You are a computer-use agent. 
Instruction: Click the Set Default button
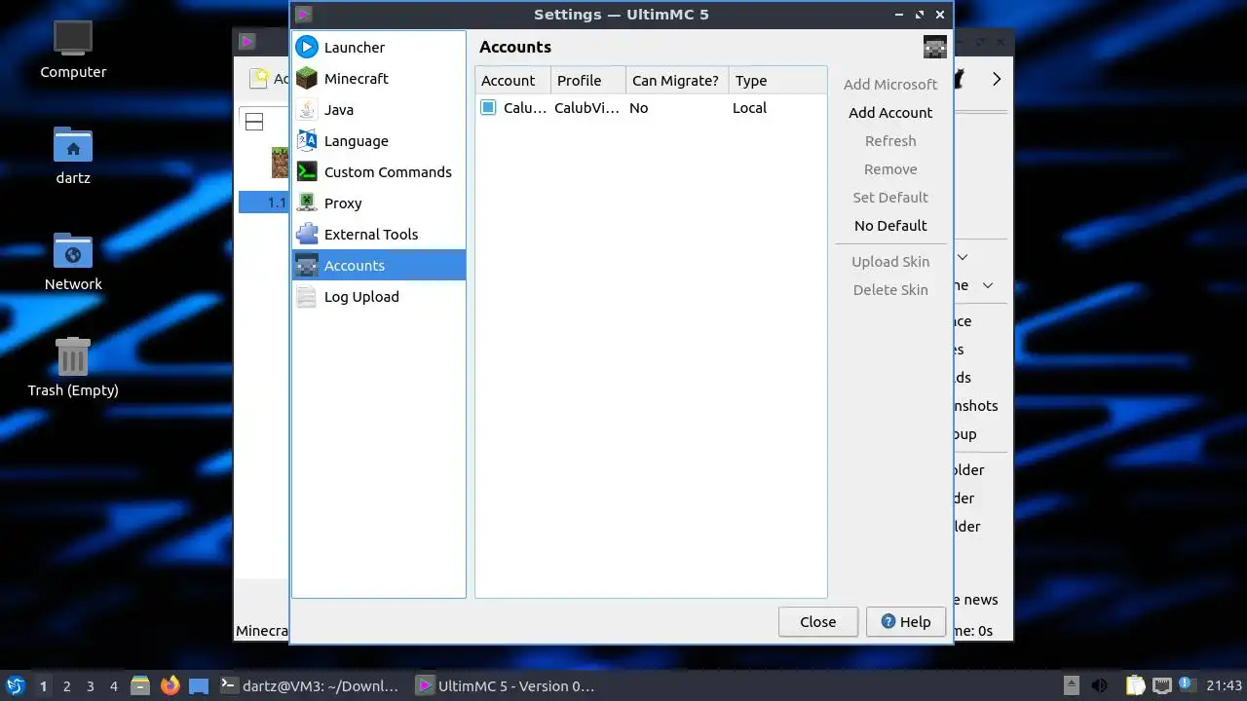(890, 197)
